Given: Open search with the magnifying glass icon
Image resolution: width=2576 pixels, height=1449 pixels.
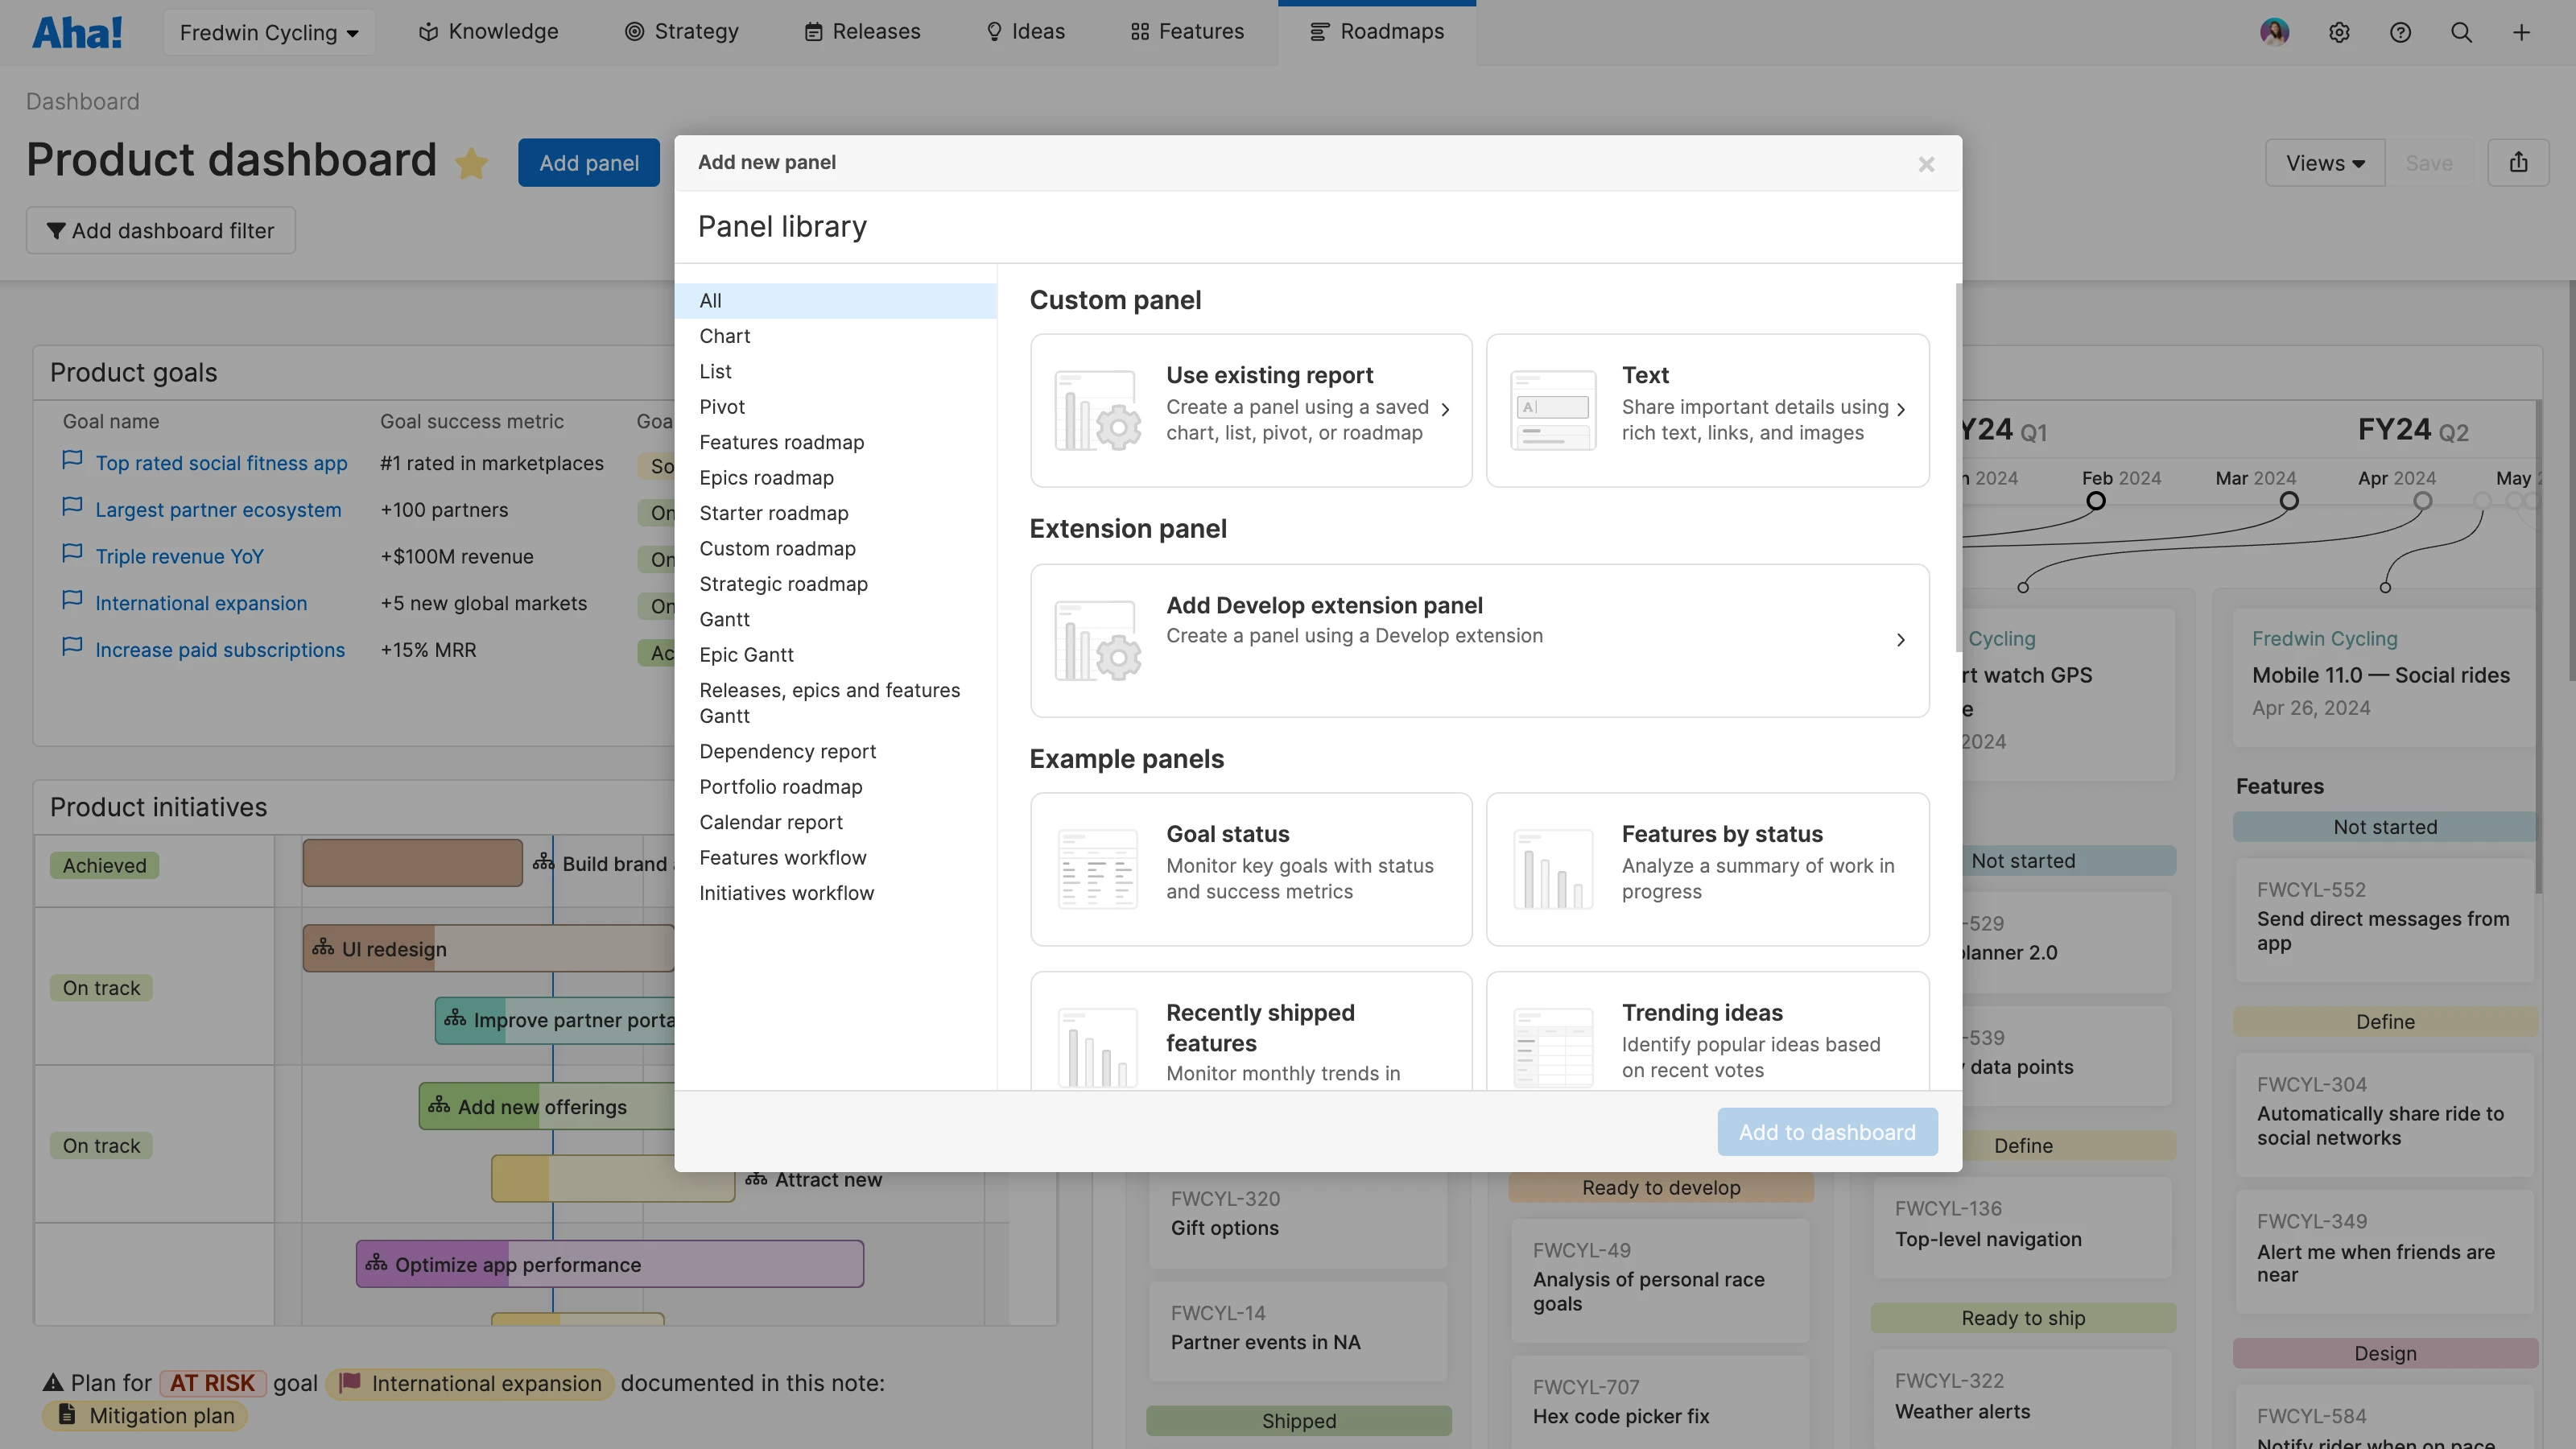Looking at the screenshot, I should (x=2461, y=32).
